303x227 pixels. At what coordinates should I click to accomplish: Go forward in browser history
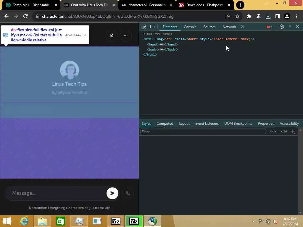click(x=16, y=17)
